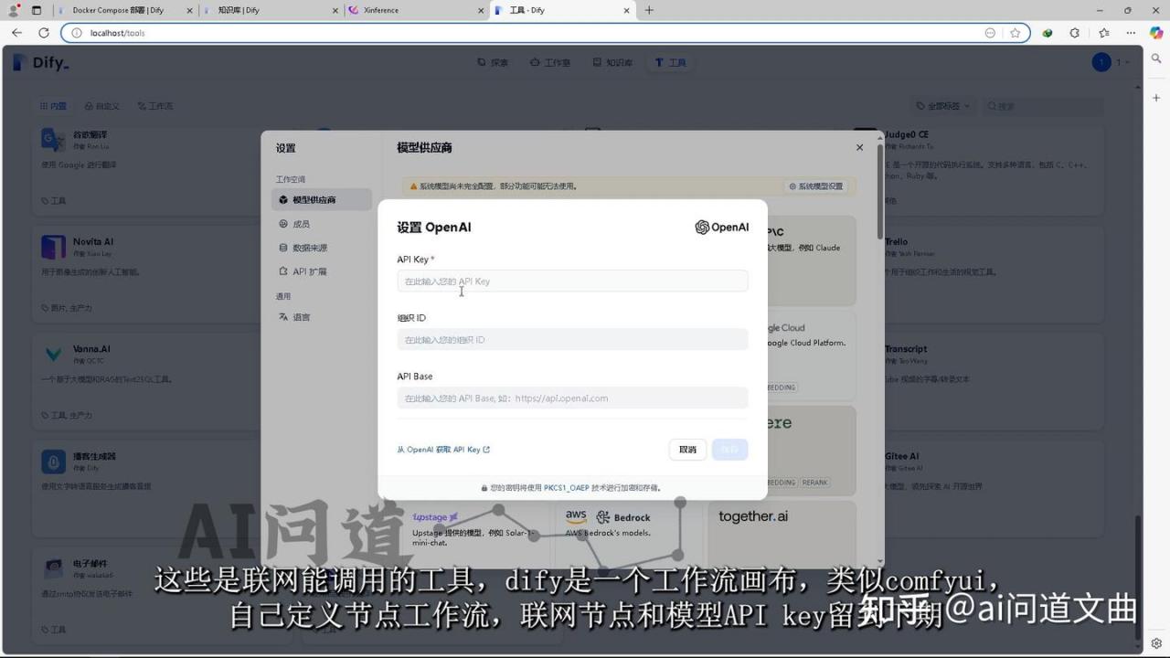Select 模型供应商 in settings sidebar
Screen dimensions: 1170x658
[322, 199]
